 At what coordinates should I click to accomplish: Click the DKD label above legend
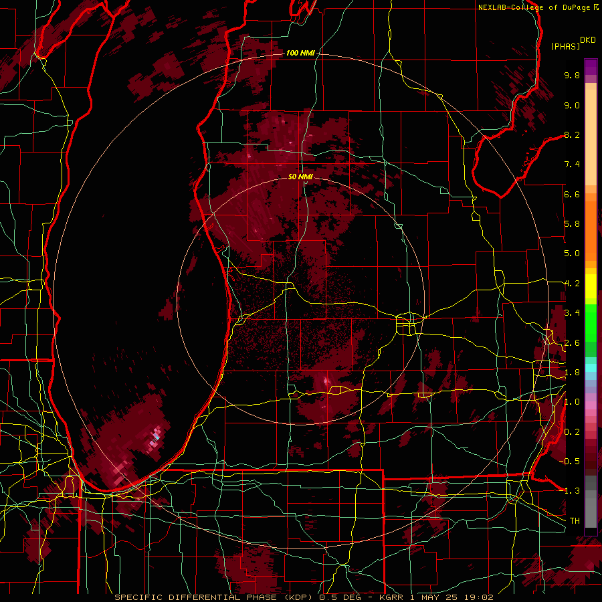coord(588,40)
